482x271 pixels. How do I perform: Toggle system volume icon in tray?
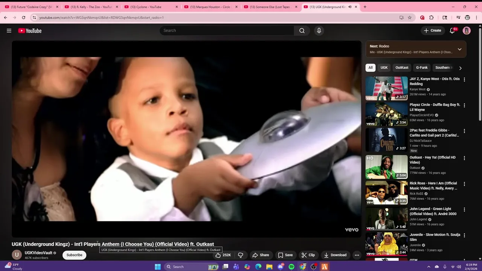[x=459, y=267]
